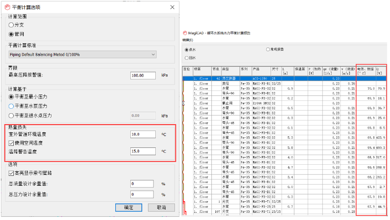Screen dimensions: 390x220
Task: Click the v (流速) column header
Action: (349, 71)
